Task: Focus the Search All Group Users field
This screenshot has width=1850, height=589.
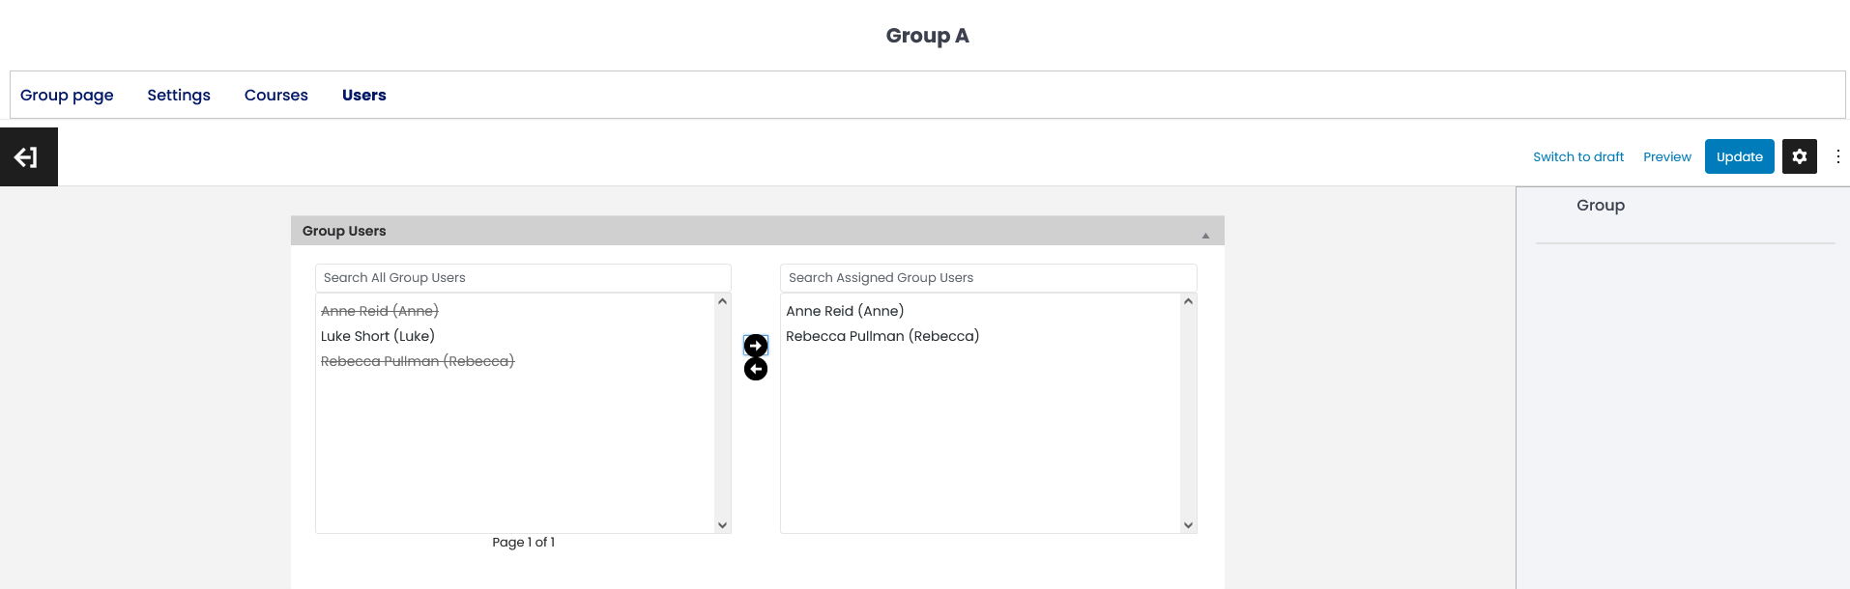Action: [523, 278]
